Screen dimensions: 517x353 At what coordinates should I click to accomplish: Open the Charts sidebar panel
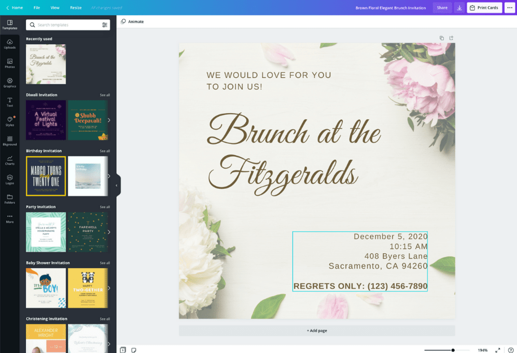pos(10,160)
